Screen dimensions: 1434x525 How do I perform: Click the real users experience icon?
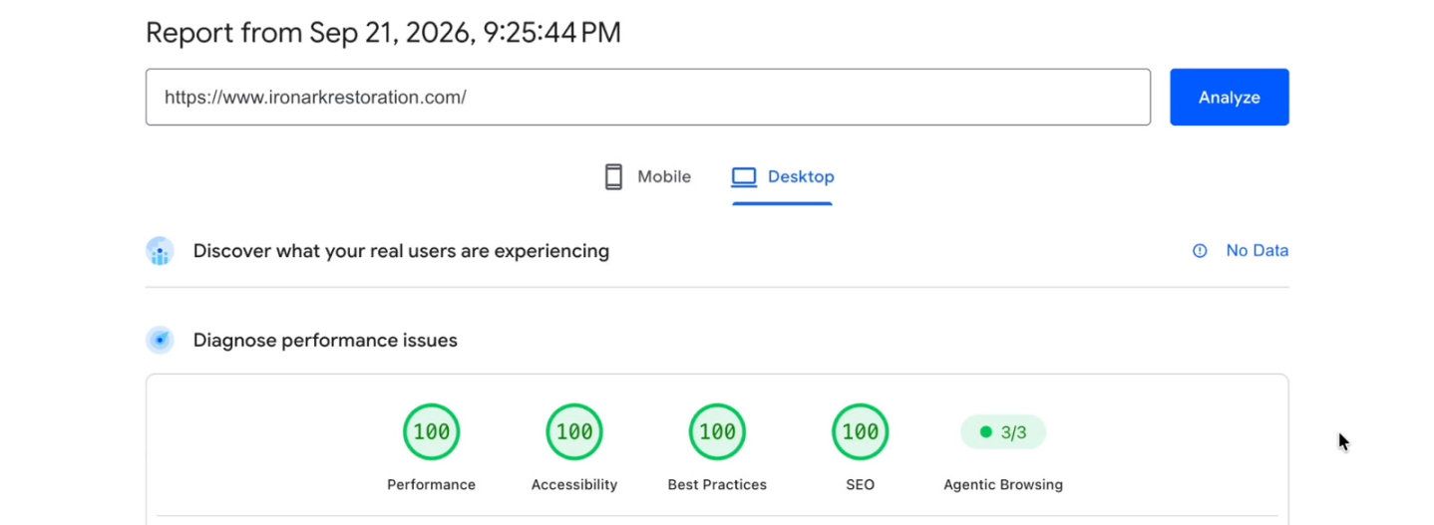(160, 251)
